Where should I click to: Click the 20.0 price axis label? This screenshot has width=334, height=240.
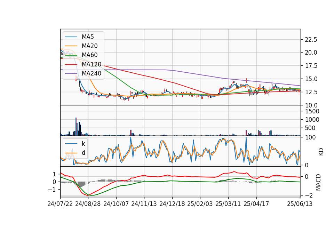311,53
